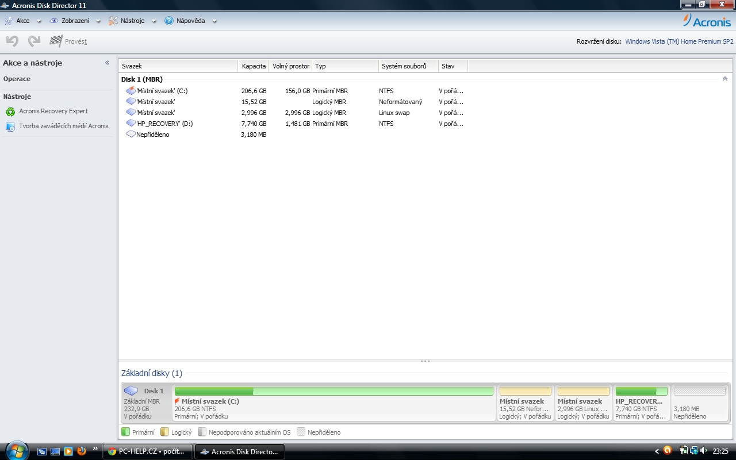Click the Nápověda dropdown arrow
This screenshot has height=460, width=736.
214,21
